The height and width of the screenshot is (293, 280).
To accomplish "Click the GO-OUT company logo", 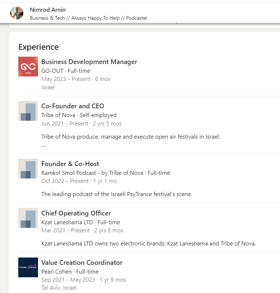I will pos(28,67).
